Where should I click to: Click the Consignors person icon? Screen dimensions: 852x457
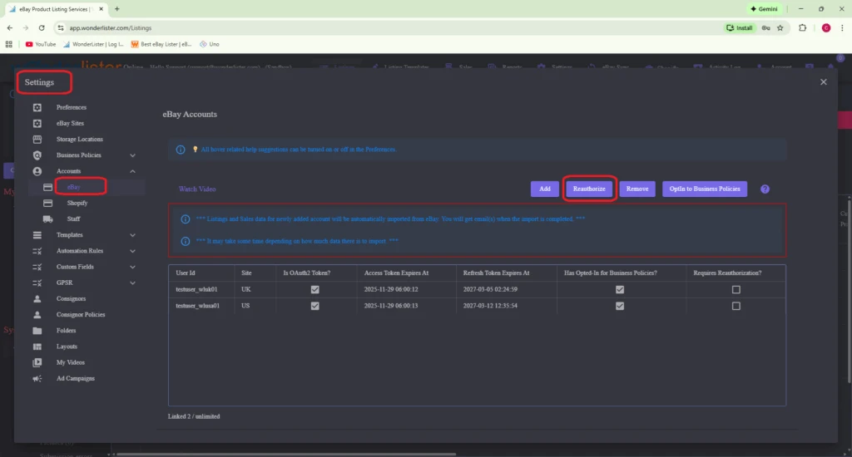(37, 298)
